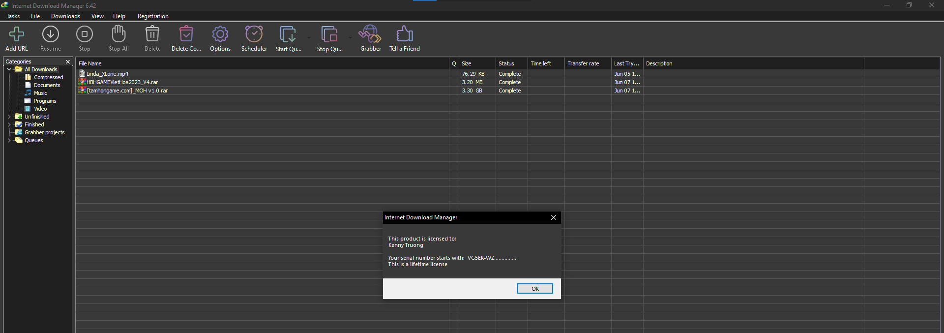Restore down the IDM window
The width and height of the screenshot is (944, 333).
(x=909, y=5)
